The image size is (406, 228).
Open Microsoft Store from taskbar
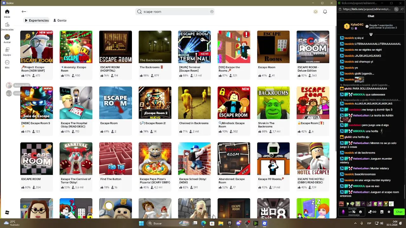(212, 223)
